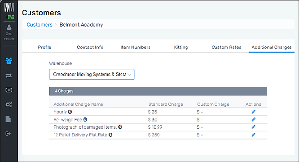The image size is (299, 162).
Task: Click the WM logo in the sidebar
Action: [x=9, y=8]
